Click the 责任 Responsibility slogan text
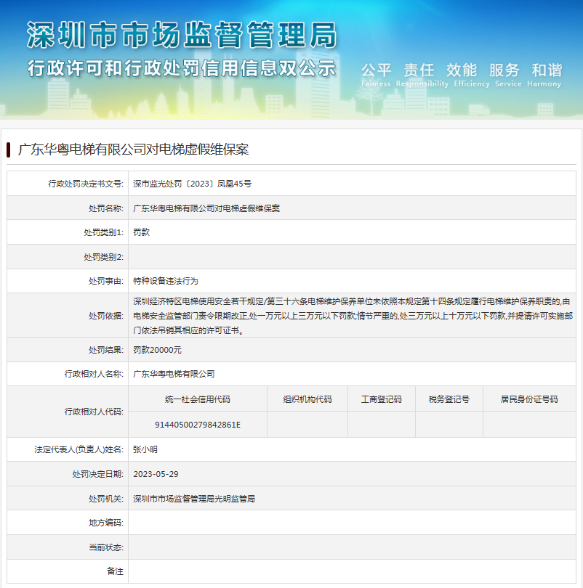 click(x=419, y=73)
